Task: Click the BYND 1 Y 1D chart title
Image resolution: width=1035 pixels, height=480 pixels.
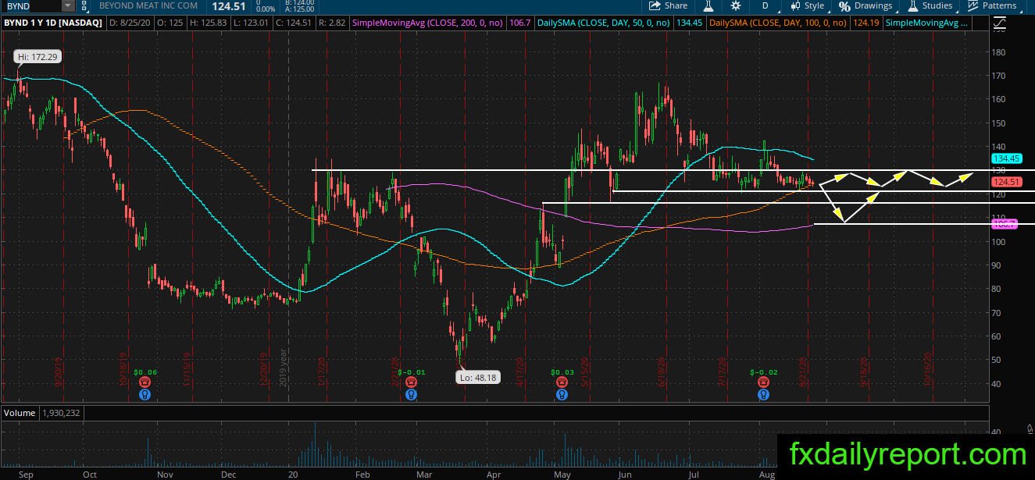Action: [54, 23]
